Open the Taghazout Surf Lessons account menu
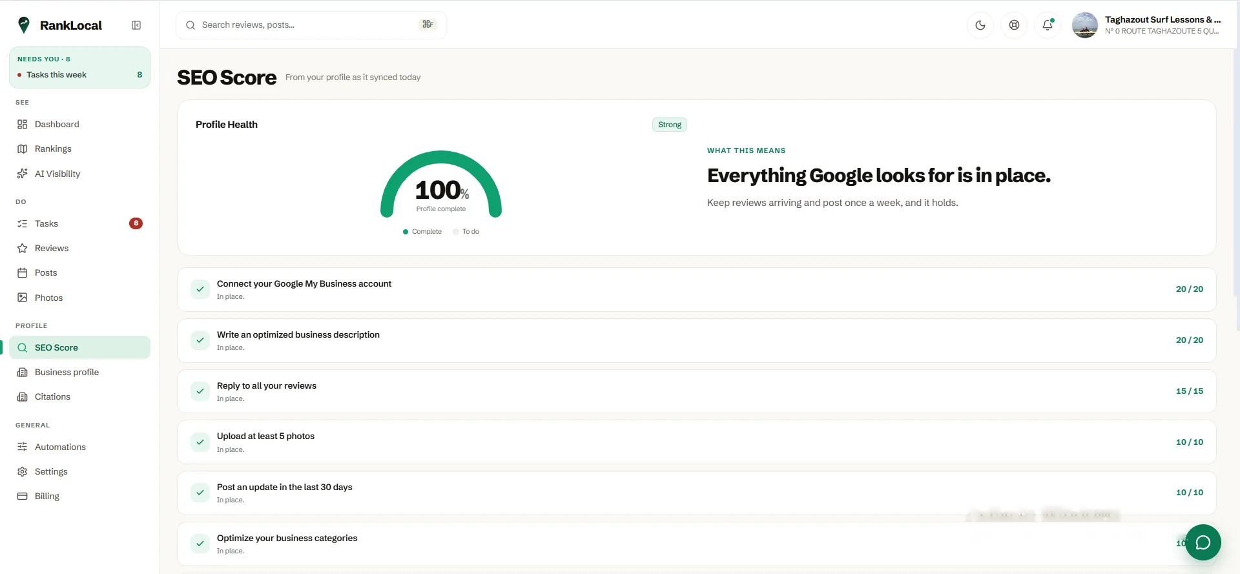This screenshot has height=574, width=1240. tap(1147, 25)
